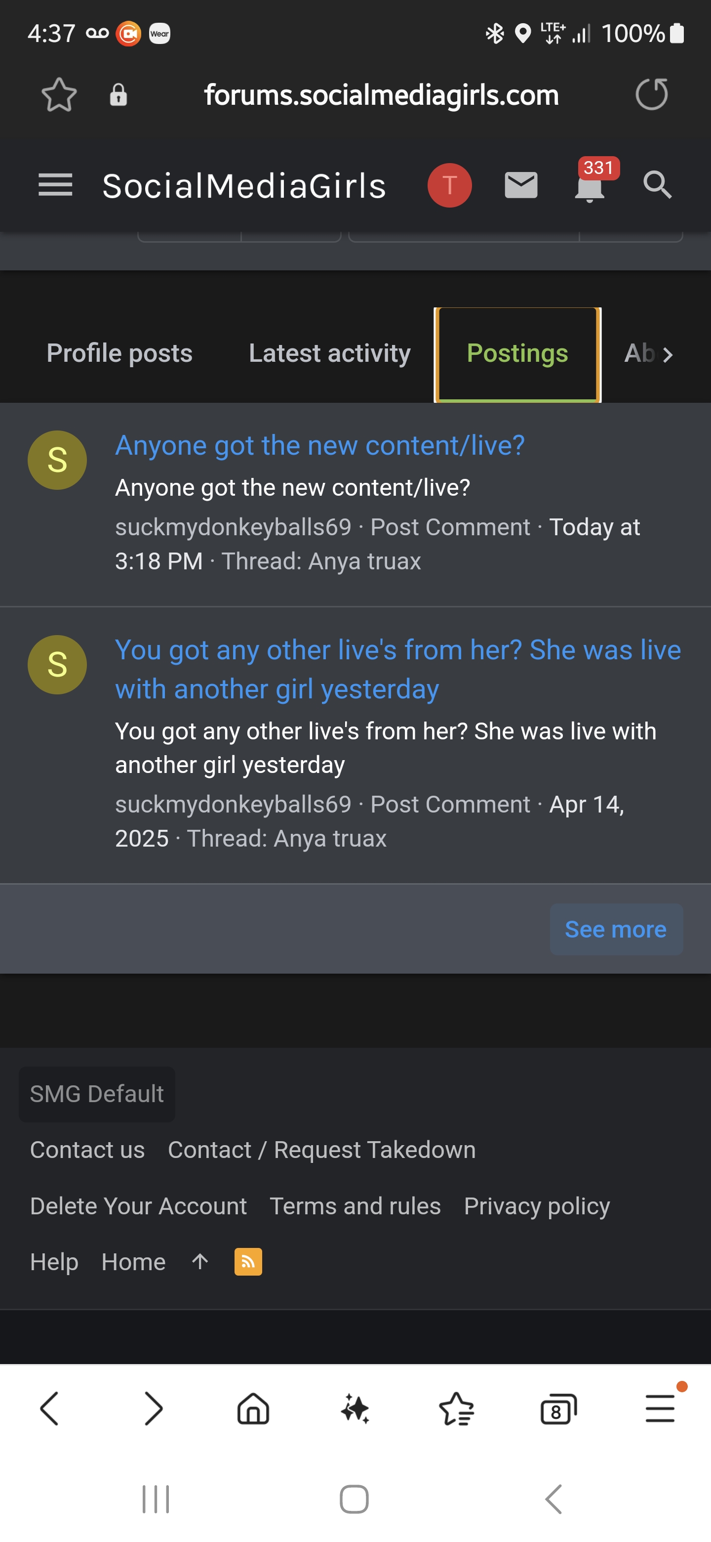Tap the address bar URL field
The width and height of the screenshot is (711, 1542).
[x=381, y=94]
